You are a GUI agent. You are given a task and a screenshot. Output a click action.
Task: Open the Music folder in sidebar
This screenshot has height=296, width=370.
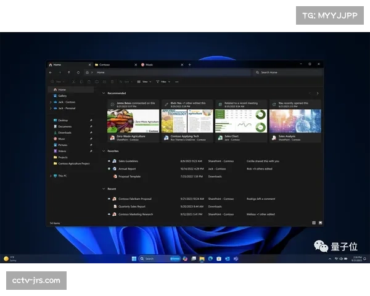(62, 139)
